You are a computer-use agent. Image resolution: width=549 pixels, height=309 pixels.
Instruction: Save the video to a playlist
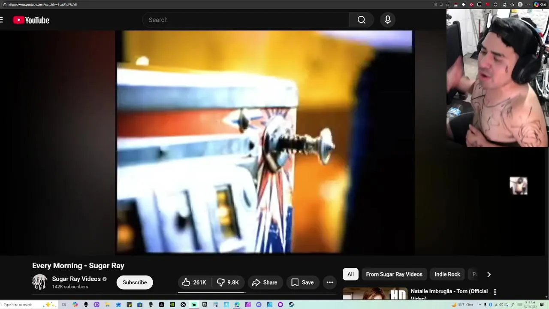303,282
